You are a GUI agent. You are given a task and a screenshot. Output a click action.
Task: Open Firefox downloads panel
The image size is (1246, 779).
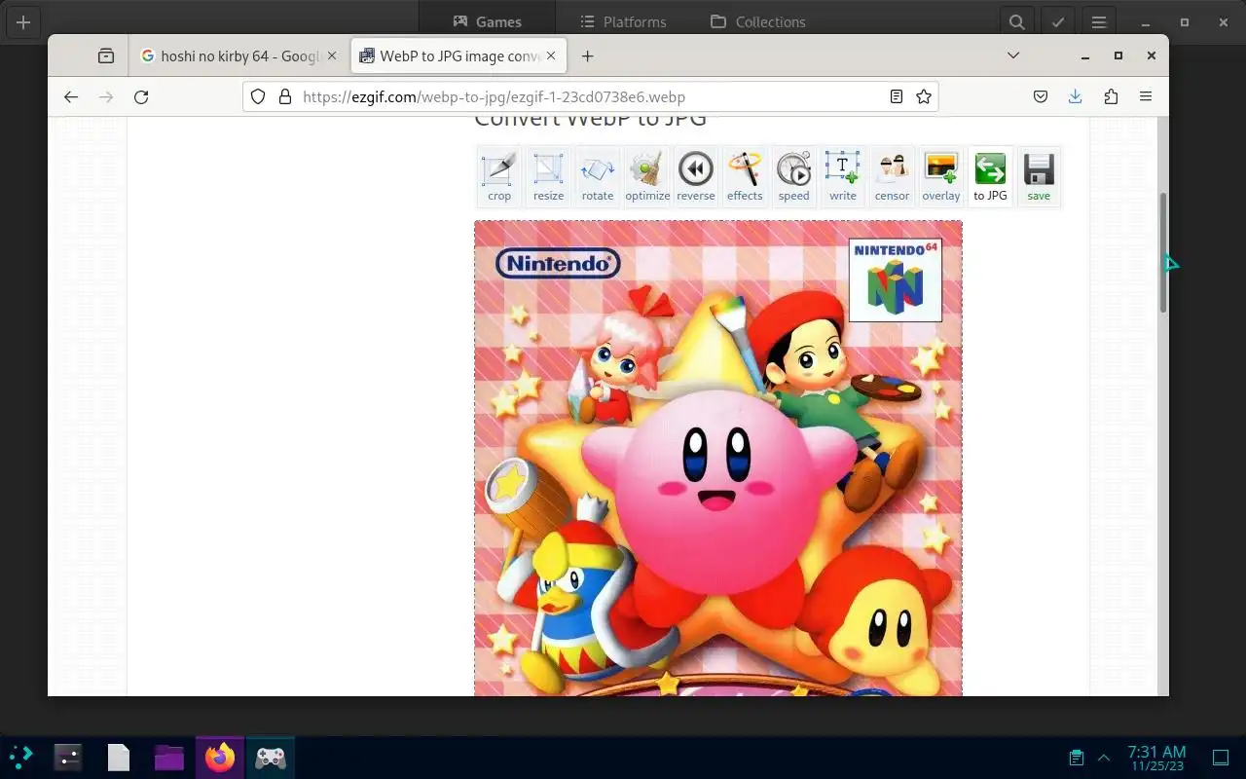(1075, 96)
